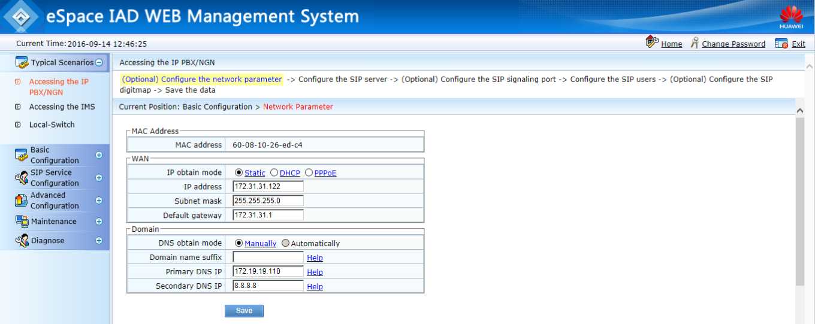Click the Typical Scenarios folder icon
This screenshot has width=815, height=324.
tap(22, 62)
